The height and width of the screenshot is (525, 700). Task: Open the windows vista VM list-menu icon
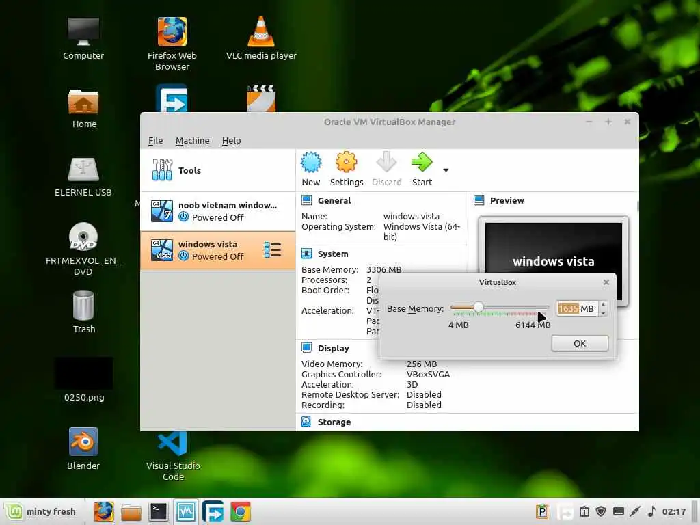[272, 250]
